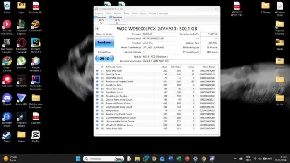
Task: Launch Steam desktop shortcut
Action: (x=7, y=137)
